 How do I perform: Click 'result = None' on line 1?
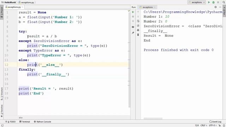[x=32, y=12]
